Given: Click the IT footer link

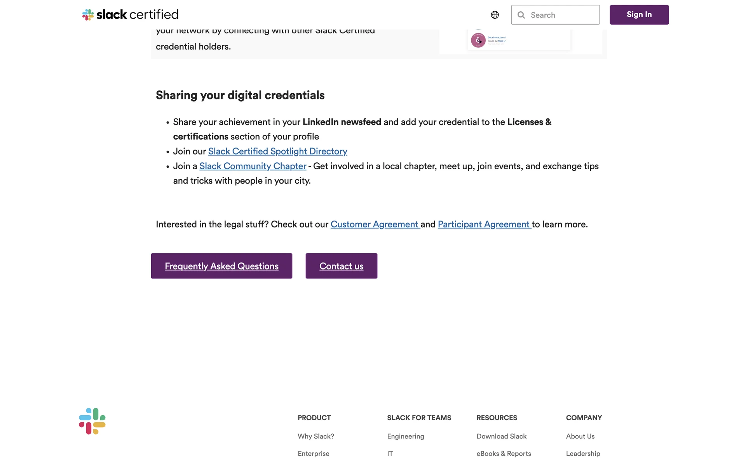Looking at the screenshot, I should point(390,454).
